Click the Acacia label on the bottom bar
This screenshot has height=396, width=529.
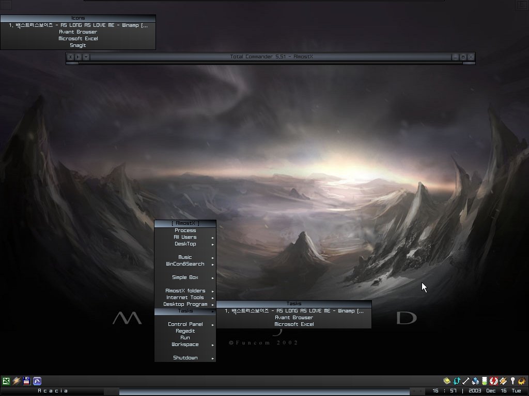53,391
